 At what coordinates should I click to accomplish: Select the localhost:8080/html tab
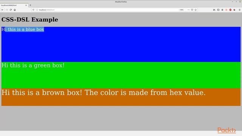point(14,5)
